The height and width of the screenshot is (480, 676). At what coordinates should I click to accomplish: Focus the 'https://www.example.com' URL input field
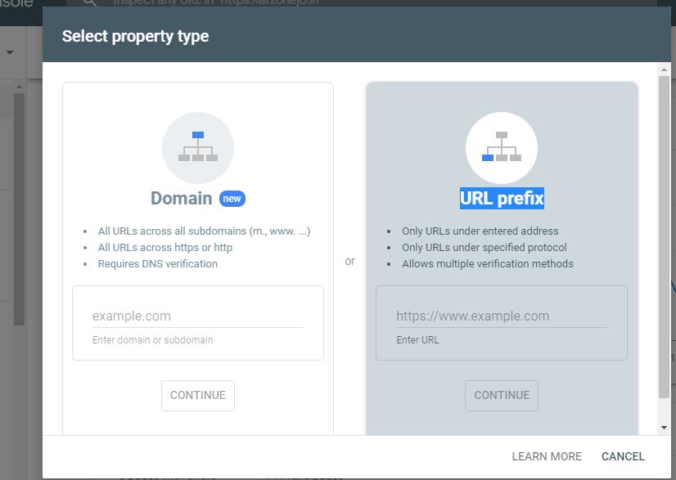[x=501, y=316]
